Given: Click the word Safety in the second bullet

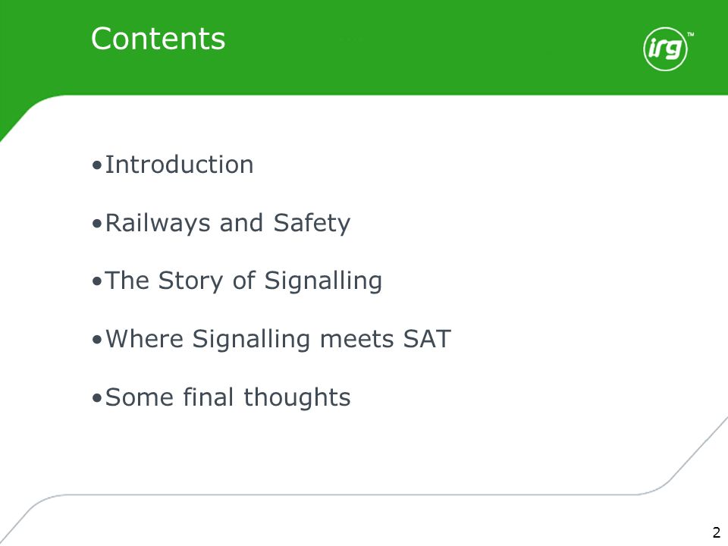Looking at the screenshot, I should pos(312,224).
